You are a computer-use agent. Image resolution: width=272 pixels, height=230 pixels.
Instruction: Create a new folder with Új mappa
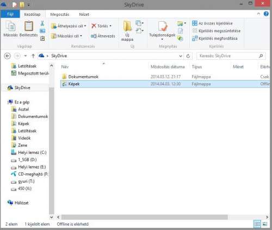tap(127, 31)
